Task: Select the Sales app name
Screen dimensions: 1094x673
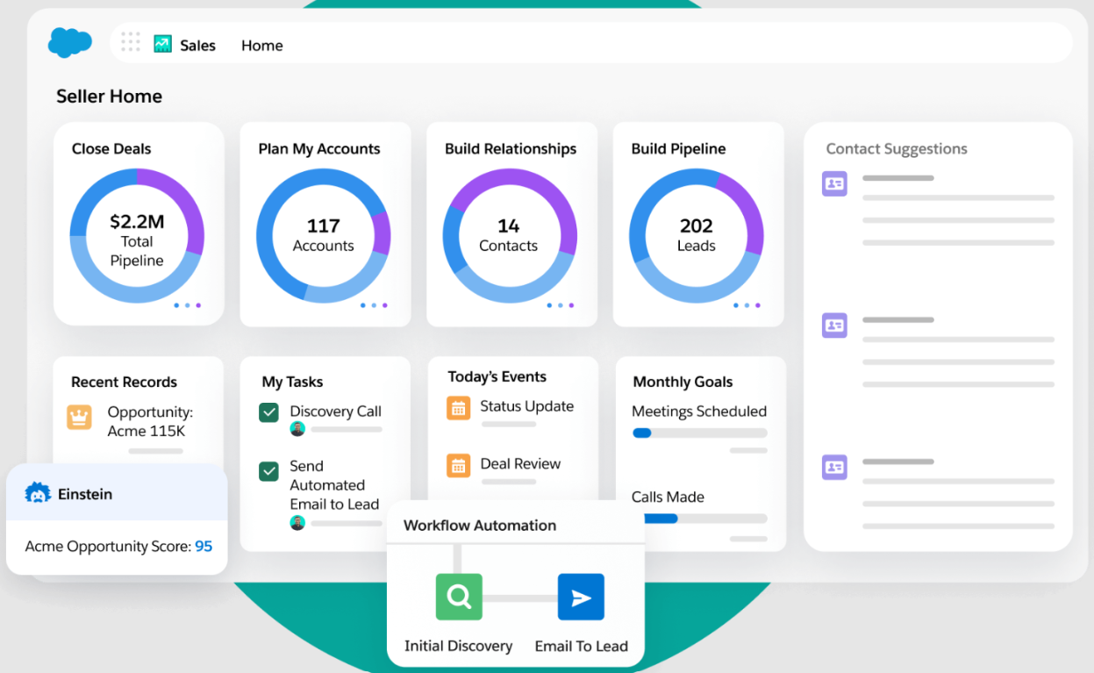Action: pos(197,46)
